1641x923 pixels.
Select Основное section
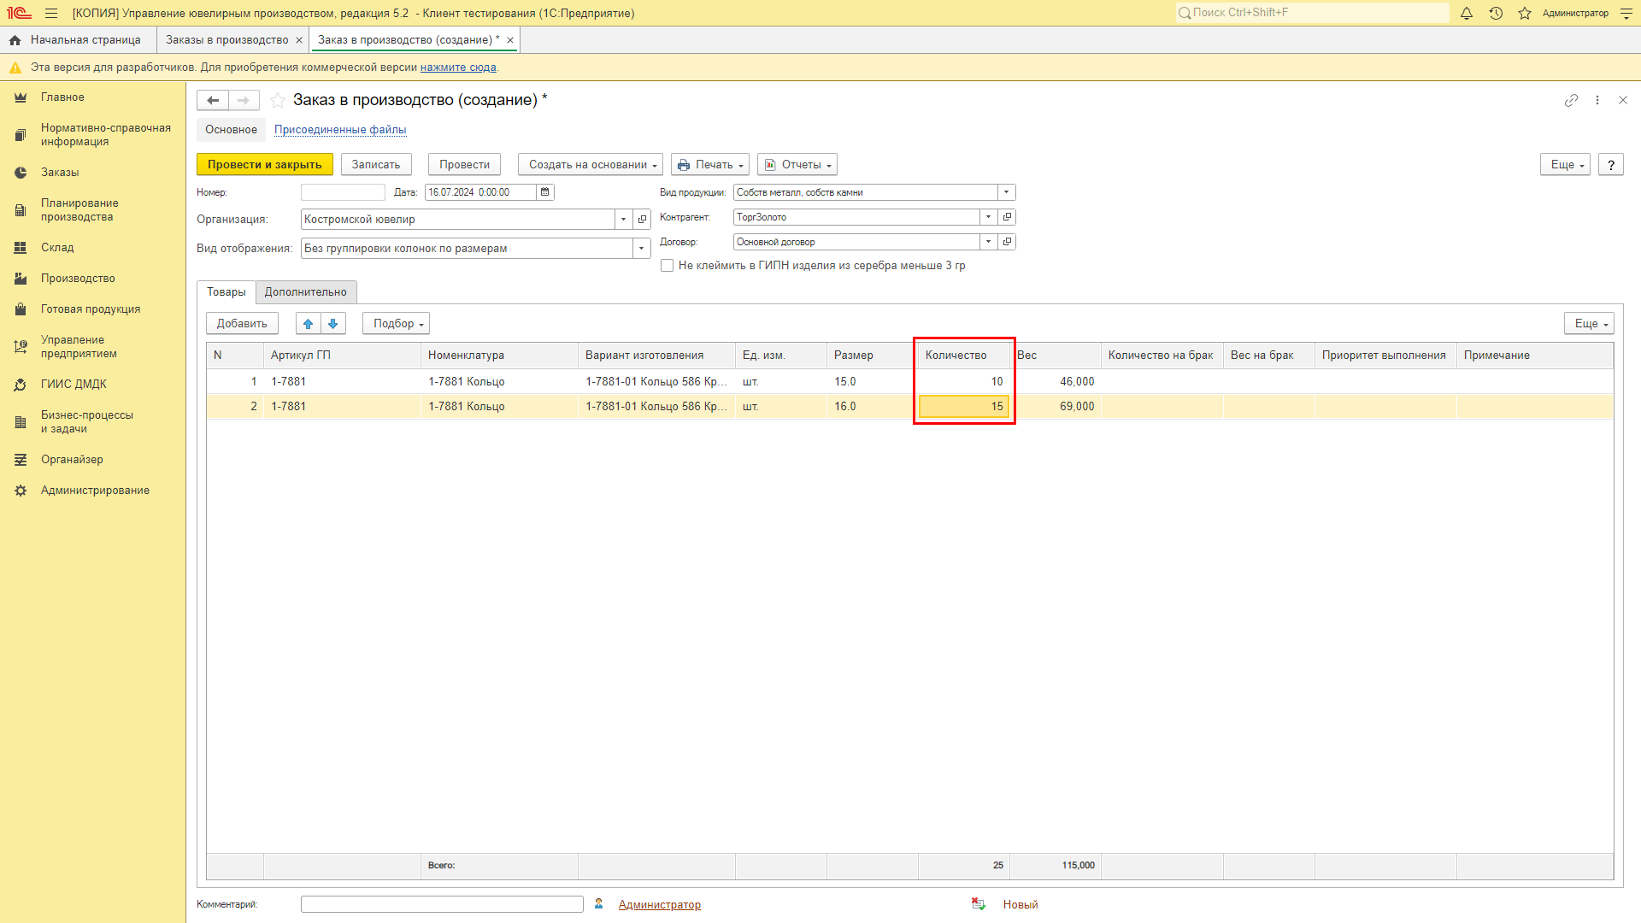pyautogui.click(x=231, y=130)
